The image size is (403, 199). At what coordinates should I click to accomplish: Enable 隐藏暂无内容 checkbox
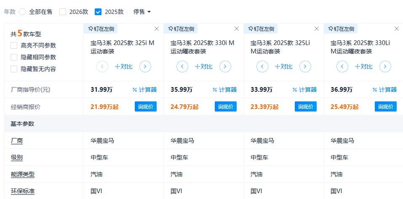tap(14, 69)
